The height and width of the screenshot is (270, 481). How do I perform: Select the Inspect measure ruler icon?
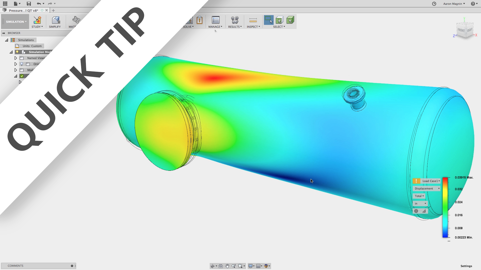pyautogui.click(x=253, y=20)
